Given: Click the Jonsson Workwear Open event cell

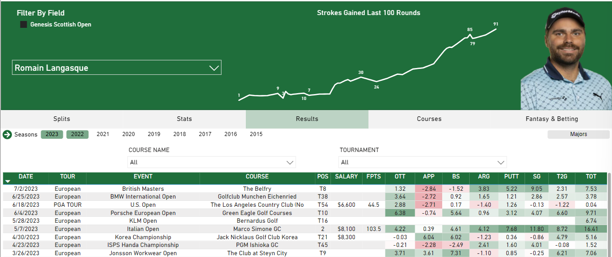Looking at the screenshot, I should click(143, 253).
